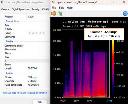Click the dB color gradient scale bar
The height and width of the screenshot is (104, 128).
tap(113, 69)
